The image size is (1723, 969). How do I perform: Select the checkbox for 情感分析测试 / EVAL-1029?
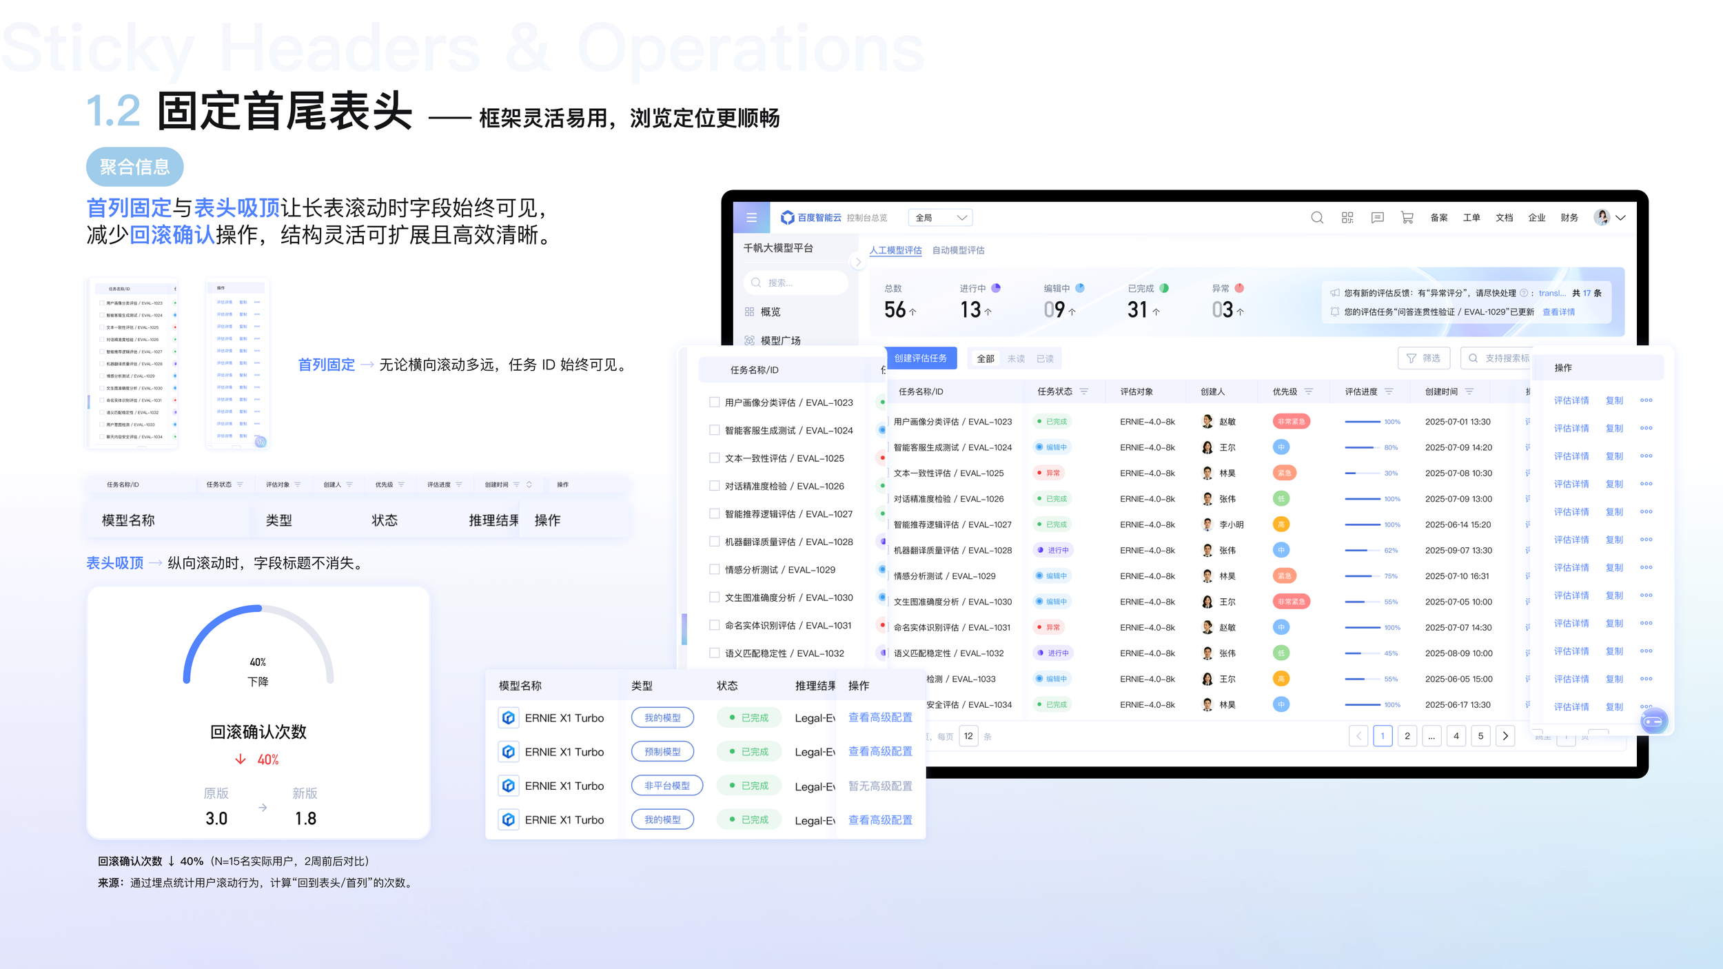pos(714,569)
